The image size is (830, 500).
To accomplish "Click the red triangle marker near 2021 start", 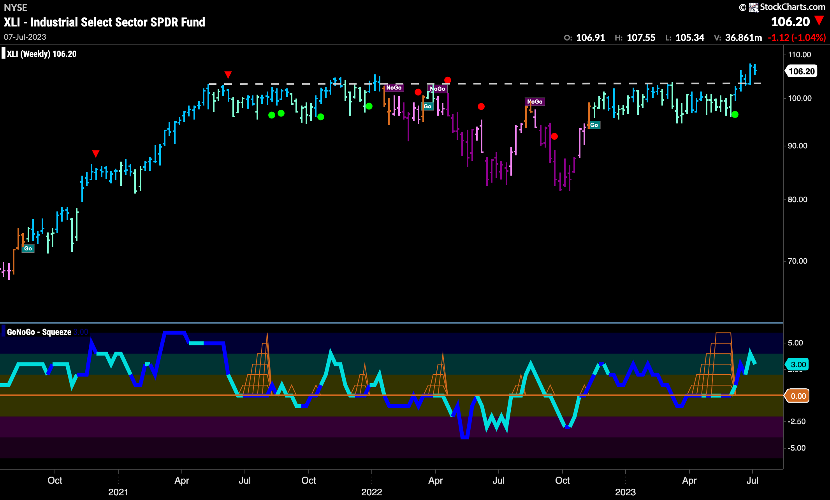I will click(x=96, y=153).
